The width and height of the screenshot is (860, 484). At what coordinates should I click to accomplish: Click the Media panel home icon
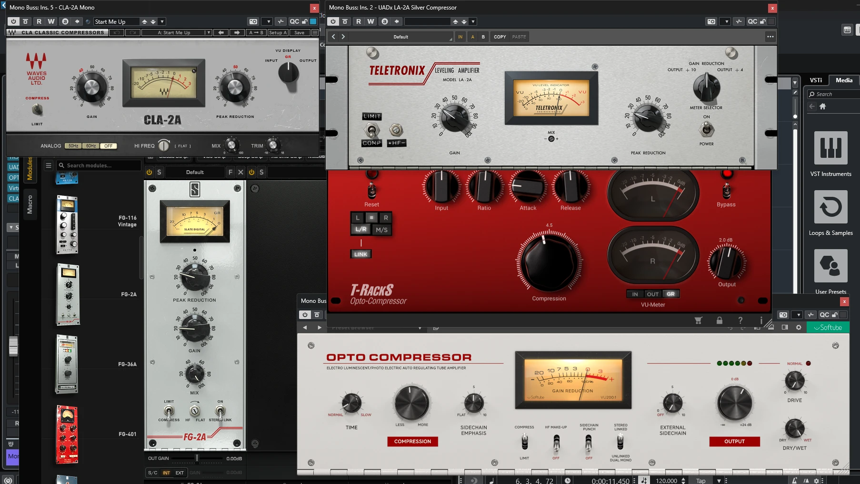tap(822, 106)
